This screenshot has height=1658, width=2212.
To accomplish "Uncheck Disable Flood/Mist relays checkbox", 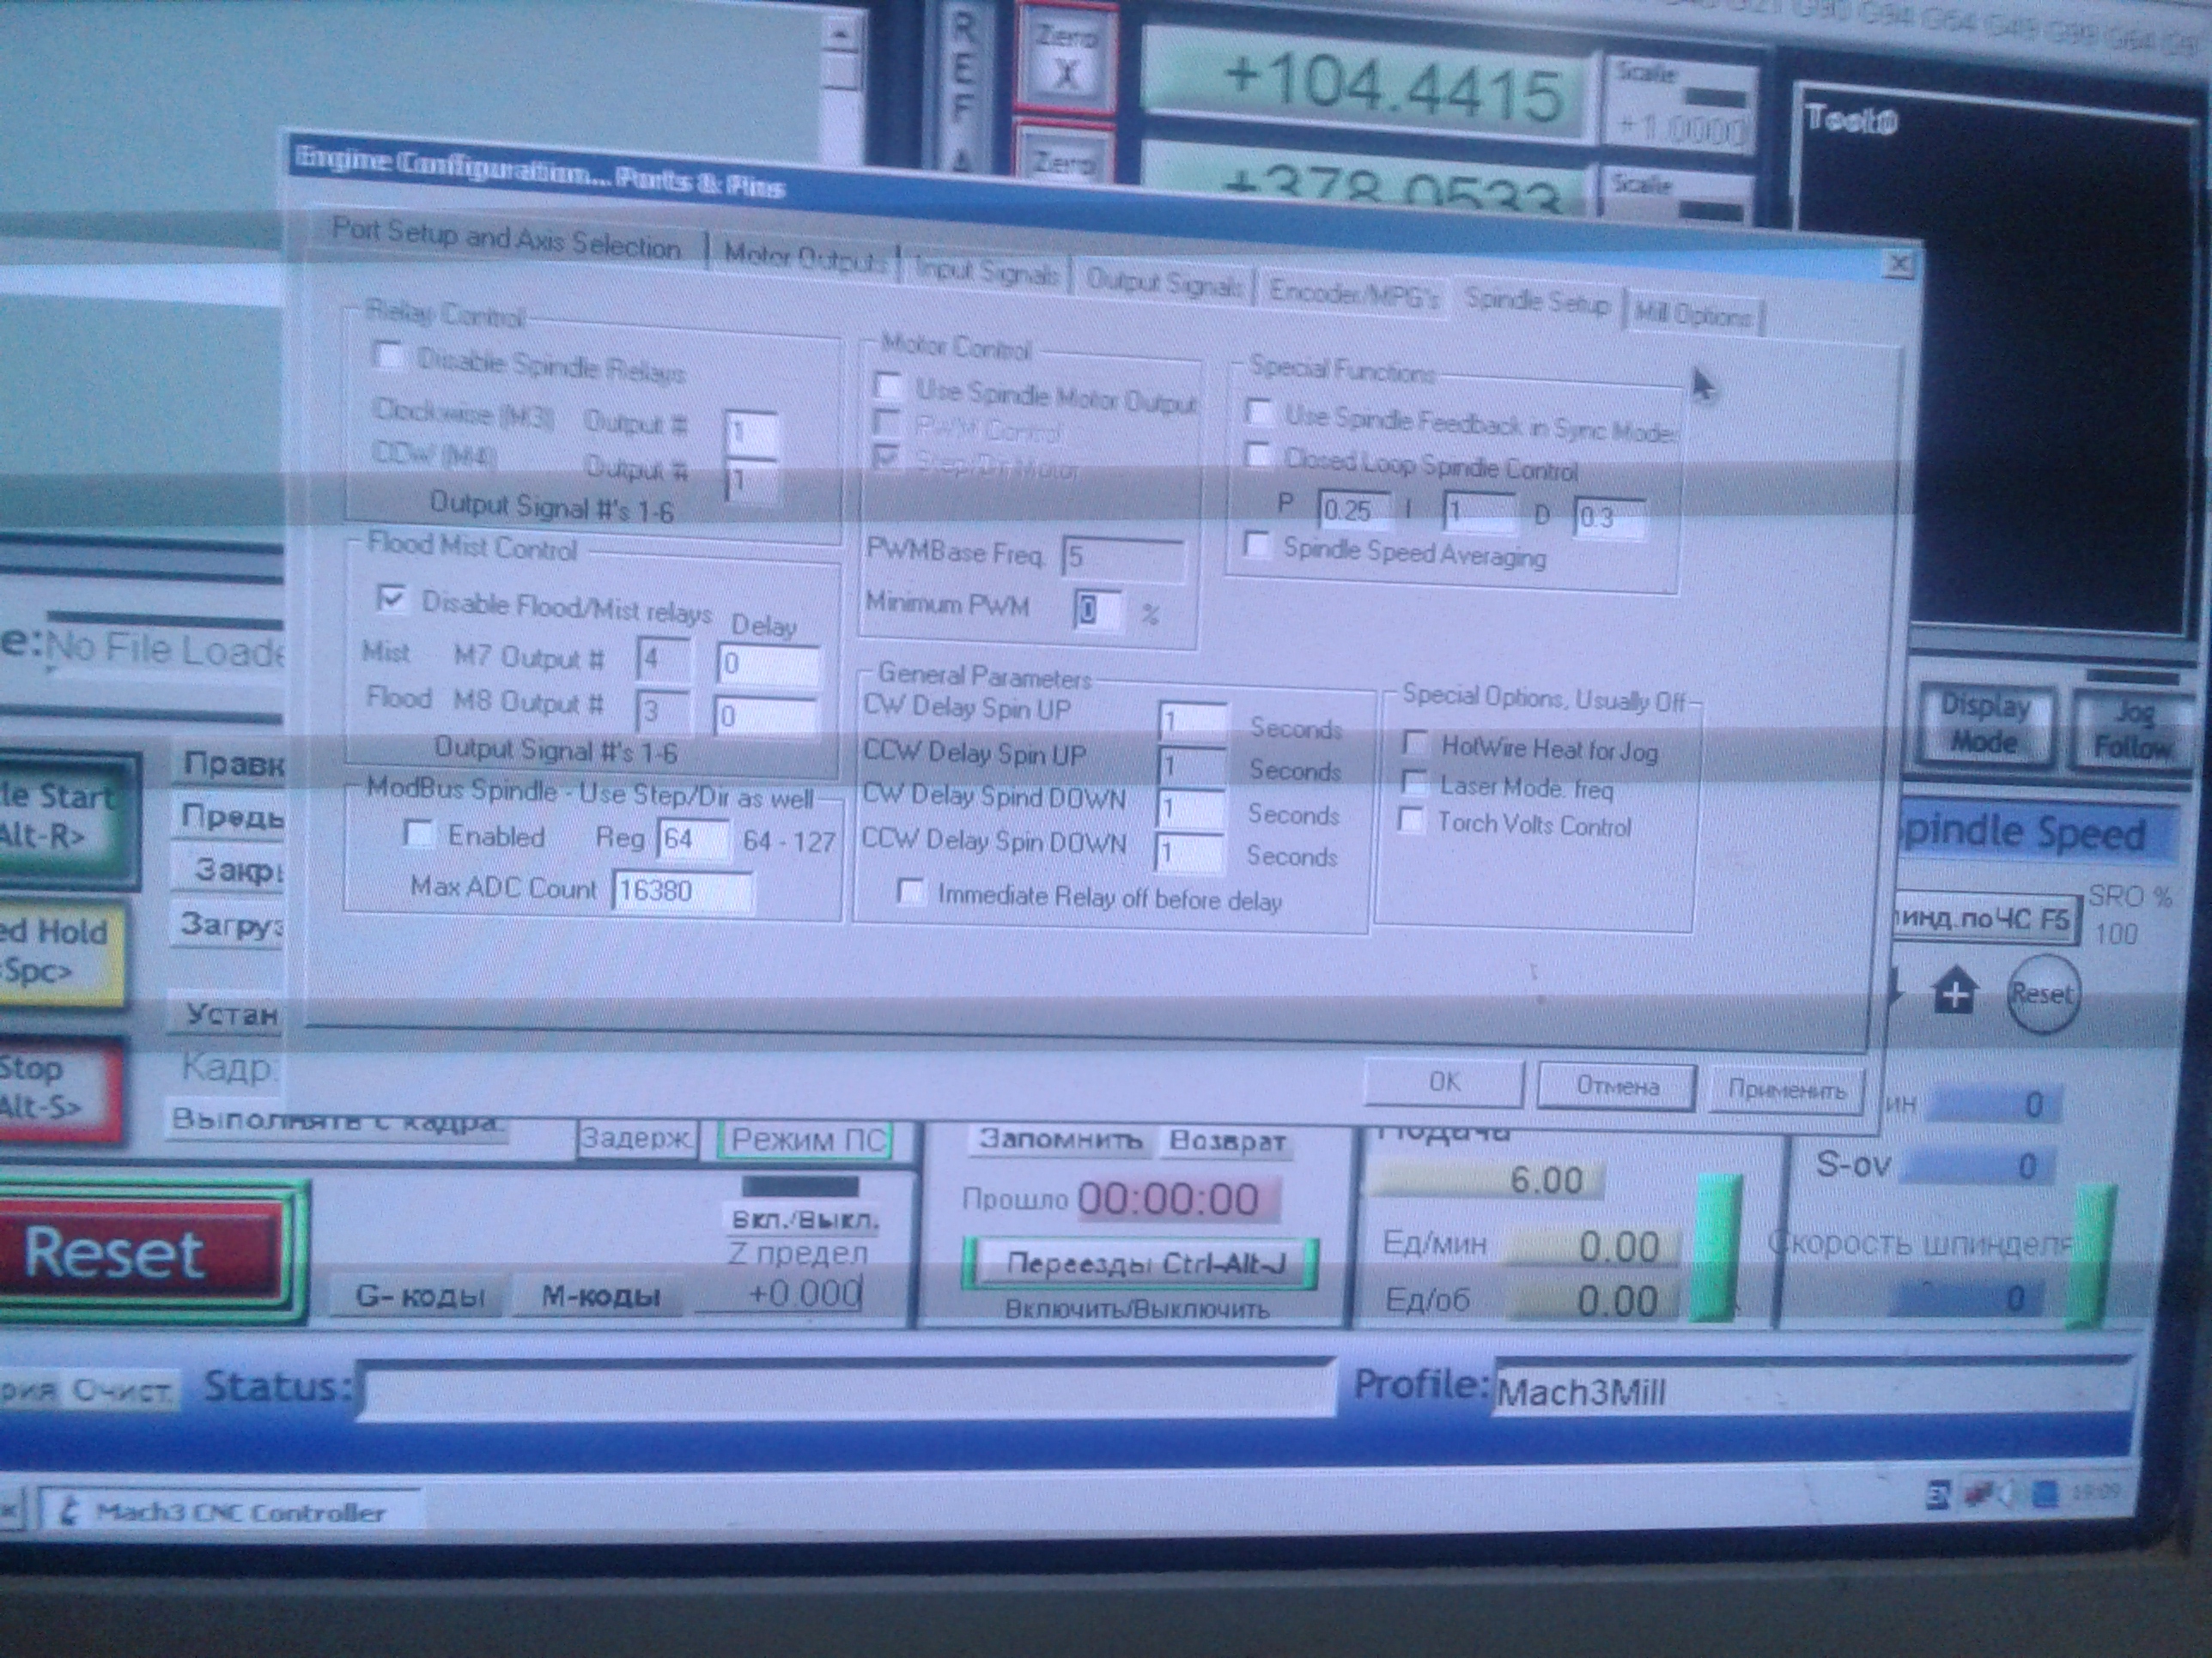I will coord(391,599).
